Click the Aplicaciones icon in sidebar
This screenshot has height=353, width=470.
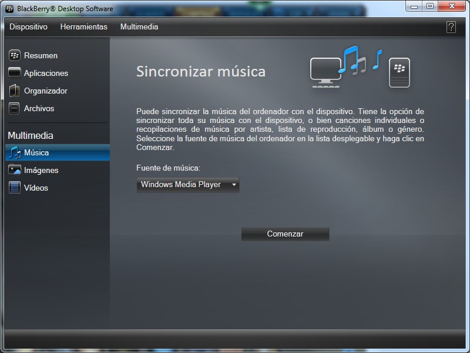pyautogui.click(x=14, y=72)
